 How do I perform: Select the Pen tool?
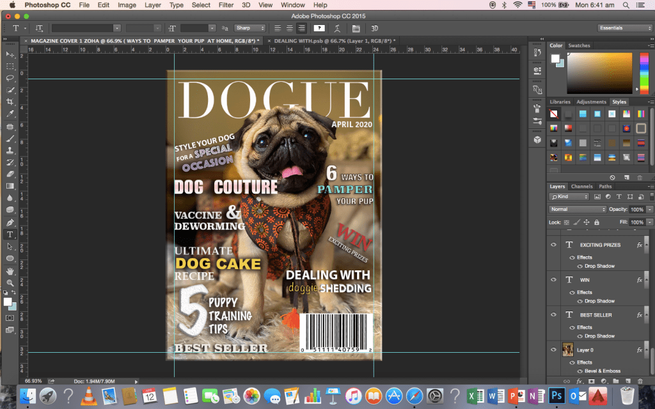10,222
